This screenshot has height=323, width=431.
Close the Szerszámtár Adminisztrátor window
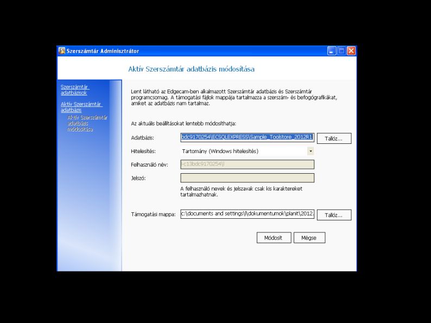pyautogui.click(x=351, y=51)
